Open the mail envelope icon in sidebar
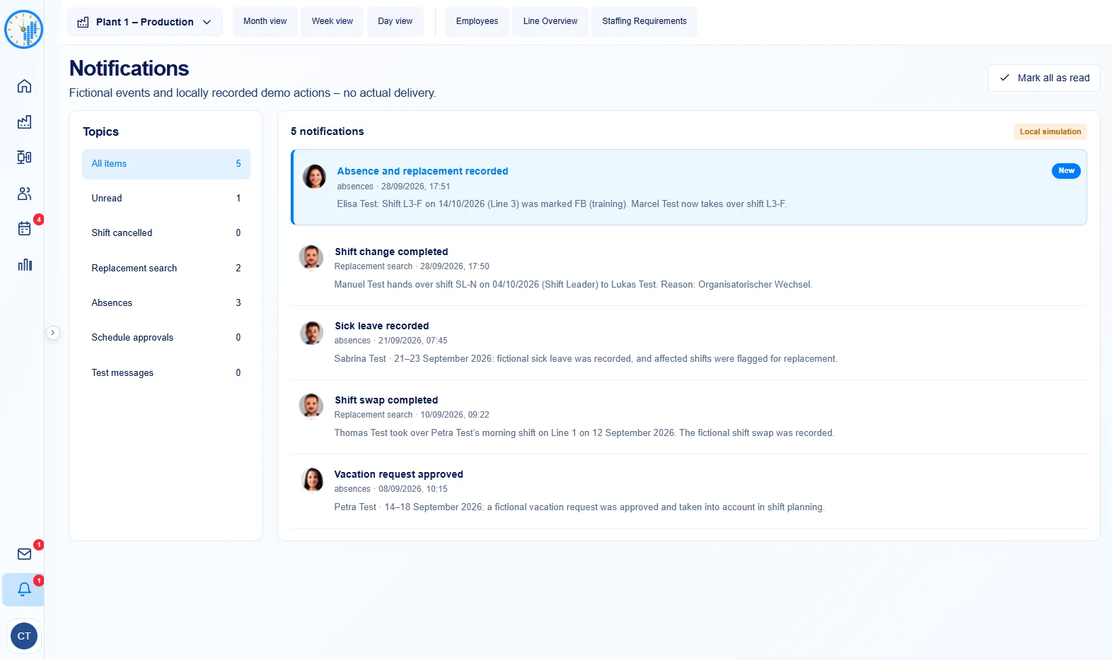Viewport: 1112px width, 660px height. click(24, 554)
